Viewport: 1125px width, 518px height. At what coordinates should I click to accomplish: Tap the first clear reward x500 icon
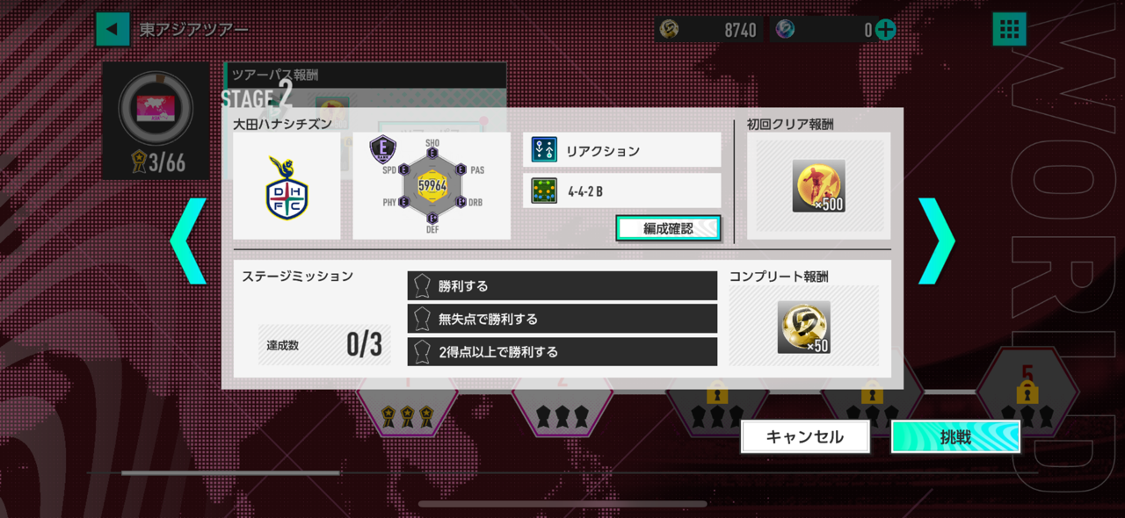pos(818,186)
